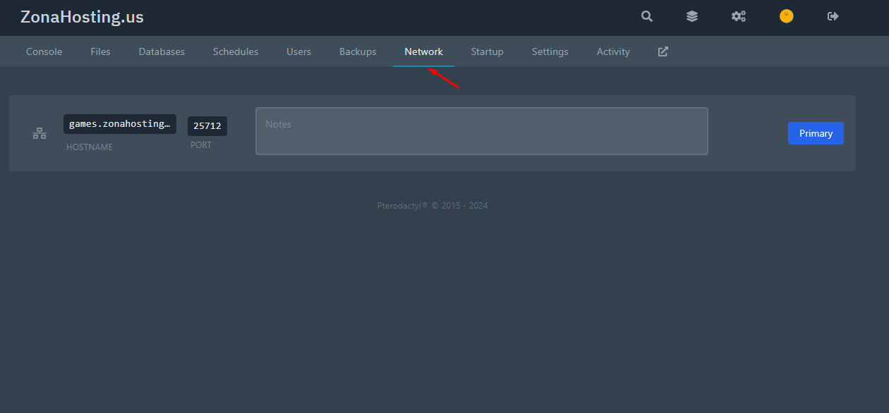Open the Settings tab
This screenshot has height=413, width=889.
[x=550, y=51]
